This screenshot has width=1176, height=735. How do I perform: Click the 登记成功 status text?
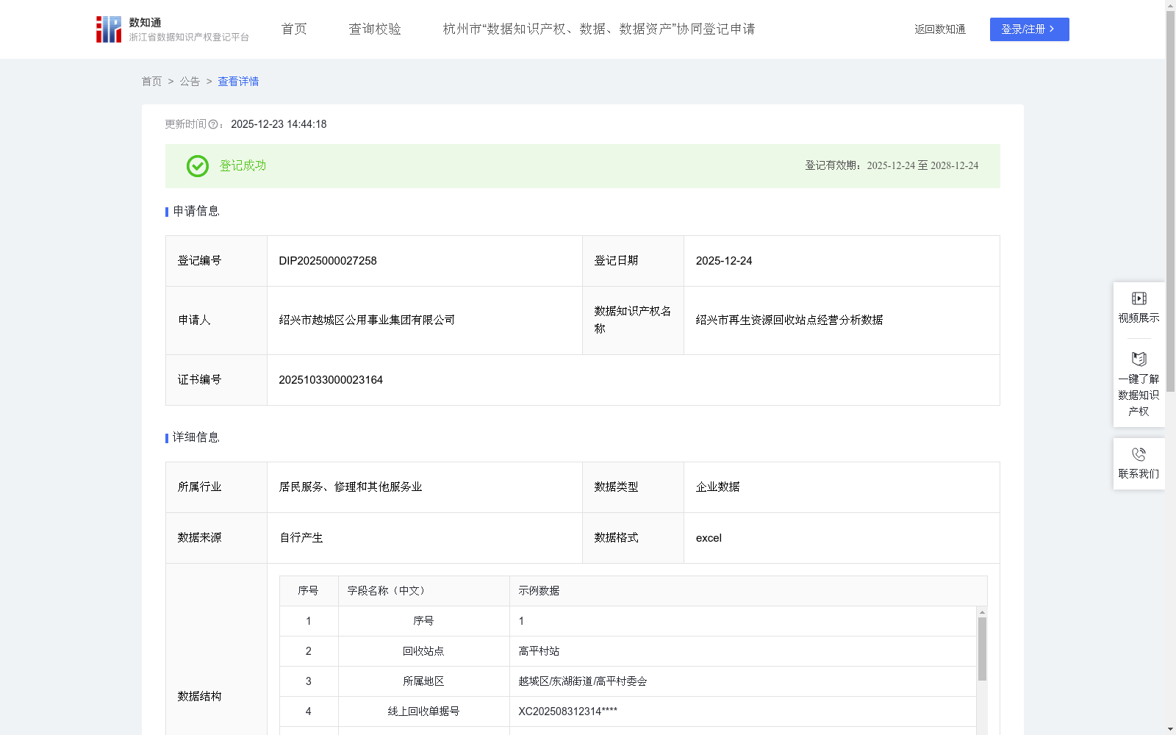243,166
